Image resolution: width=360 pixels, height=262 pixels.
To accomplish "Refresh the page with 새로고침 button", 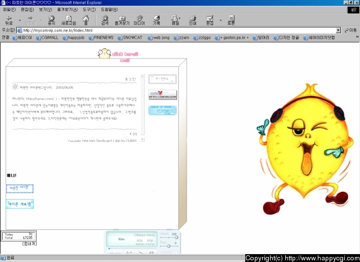I will tap(69, 20).
